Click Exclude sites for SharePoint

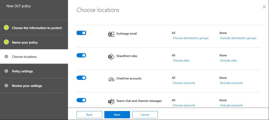pyautogui.click(x=229, y=60)
